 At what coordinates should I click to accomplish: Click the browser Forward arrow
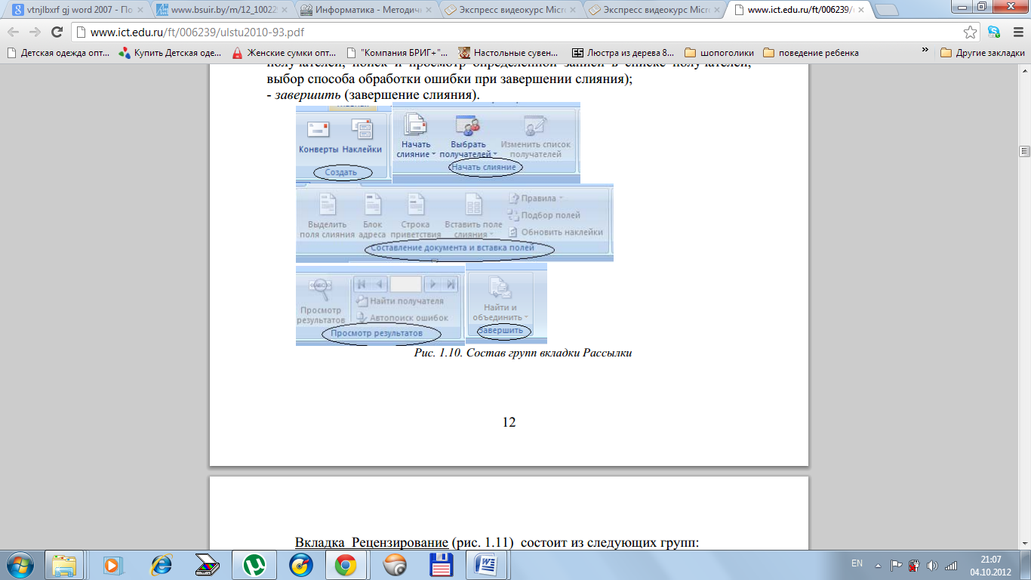click(x=35, y=32)
